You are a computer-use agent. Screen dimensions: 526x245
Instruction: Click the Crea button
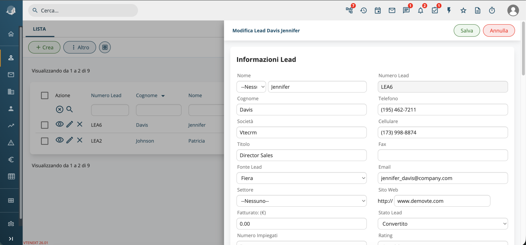pyautogui.click(x=44, y=47)
